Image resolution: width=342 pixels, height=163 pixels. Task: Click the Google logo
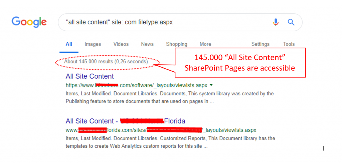(29, 22)
